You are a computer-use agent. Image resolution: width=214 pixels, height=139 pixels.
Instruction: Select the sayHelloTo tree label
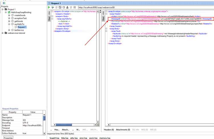point(19,24)
